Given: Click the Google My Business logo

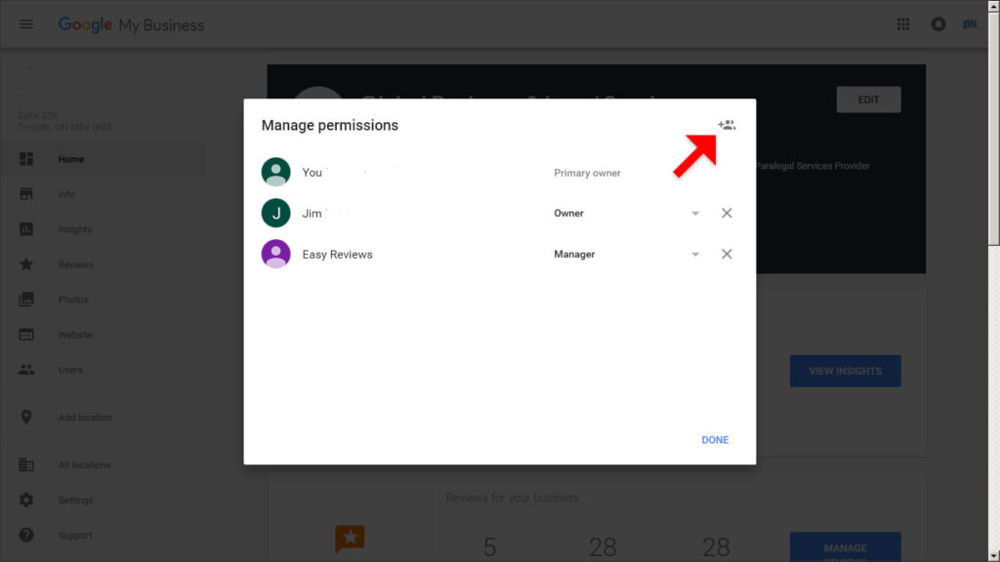Looking at the screenshot, I should (132, 24).
